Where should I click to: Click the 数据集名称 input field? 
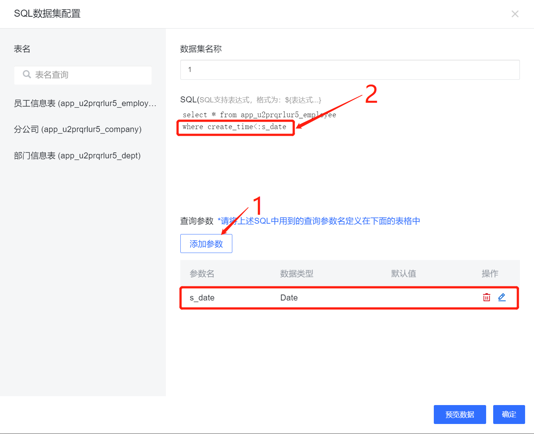(x=350, y=70)
